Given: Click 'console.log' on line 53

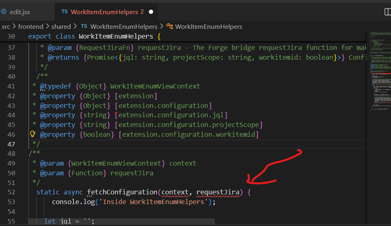Looking at the screenshot, I should 73,202.
